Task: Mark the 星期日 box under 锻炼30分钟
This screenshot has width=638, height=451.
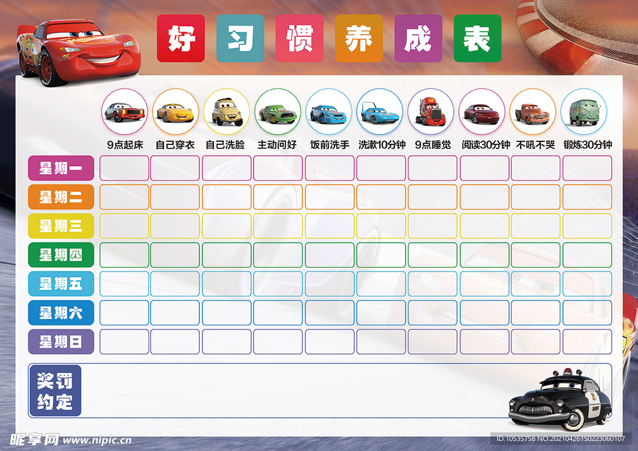Action: pyautogui.click(x=587, y=341)
